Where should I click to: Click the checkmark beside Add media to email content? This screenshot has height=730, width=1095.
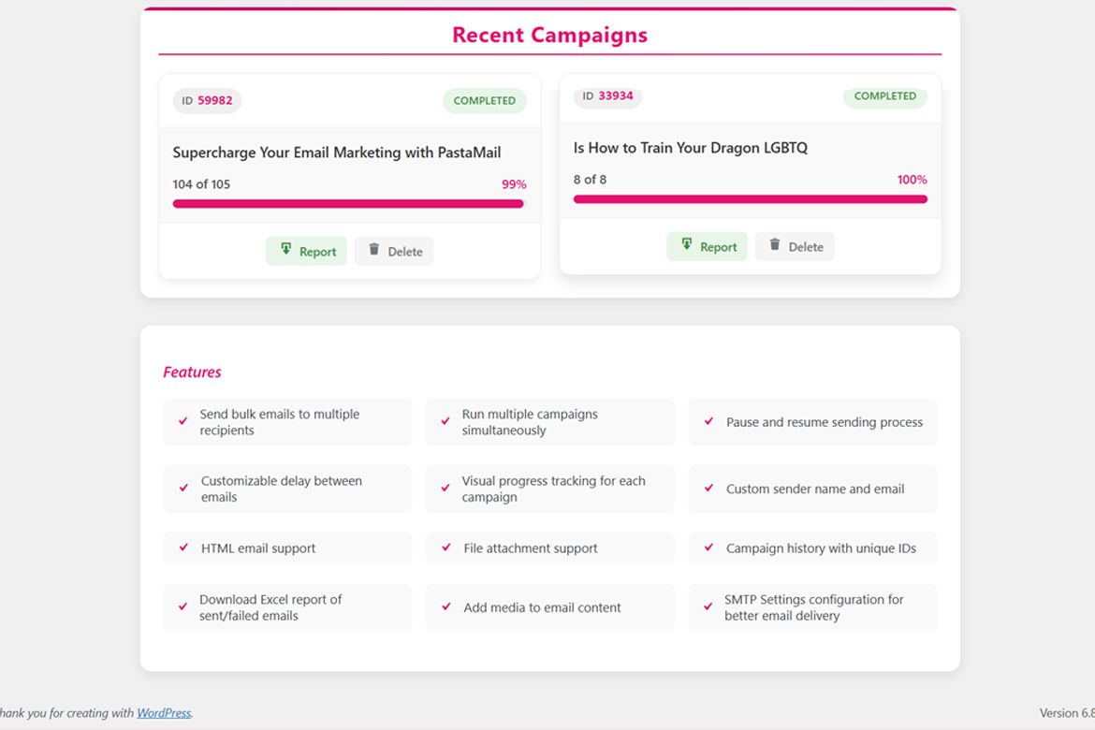click(x=446, y=606)
